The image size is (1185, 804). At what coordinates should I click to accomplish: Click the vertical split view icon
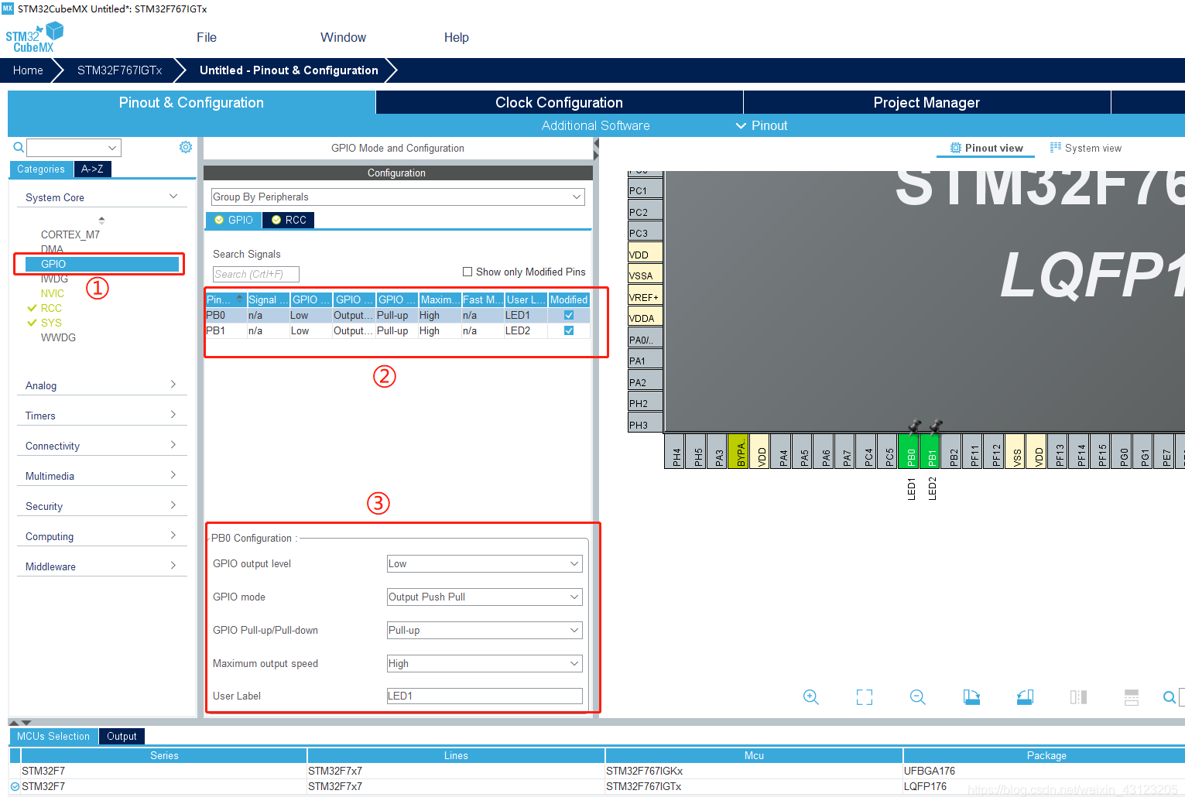click(1132, 697)
